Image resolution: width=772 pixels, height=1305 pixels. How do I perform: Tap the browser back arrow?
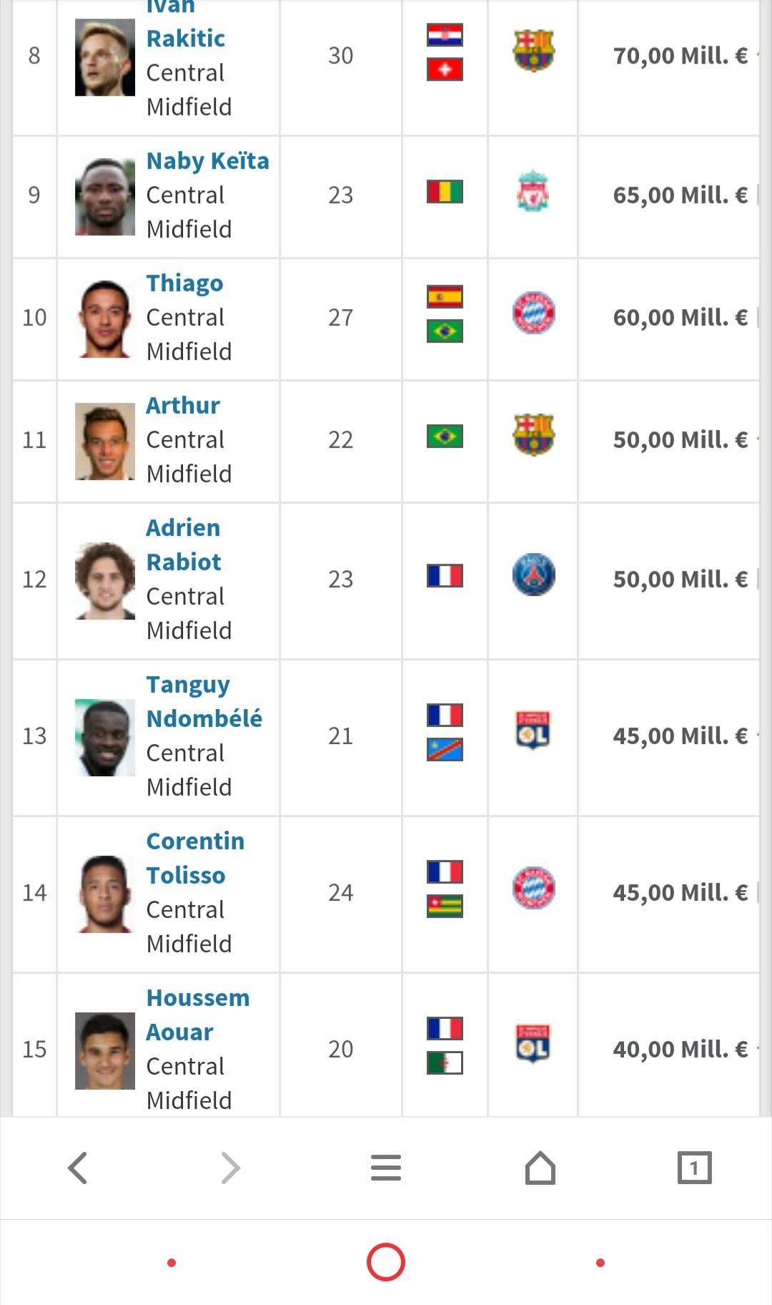[77, 1168]
